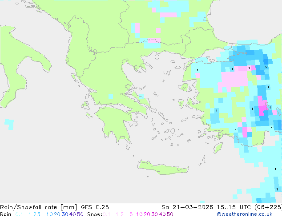Select the Snow legend value 20
This screenshot has height=218, width=282.
point(147,214)
